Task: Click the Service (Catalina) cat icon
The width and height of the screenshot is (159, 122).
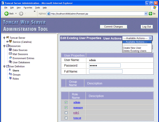Action: pyautogui.click(x=10, y=42)
